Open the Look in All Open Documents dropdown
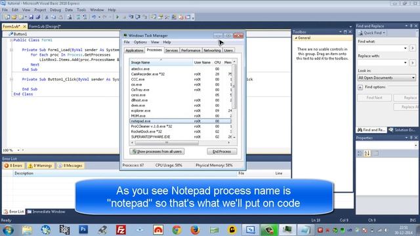 (387, 77)
